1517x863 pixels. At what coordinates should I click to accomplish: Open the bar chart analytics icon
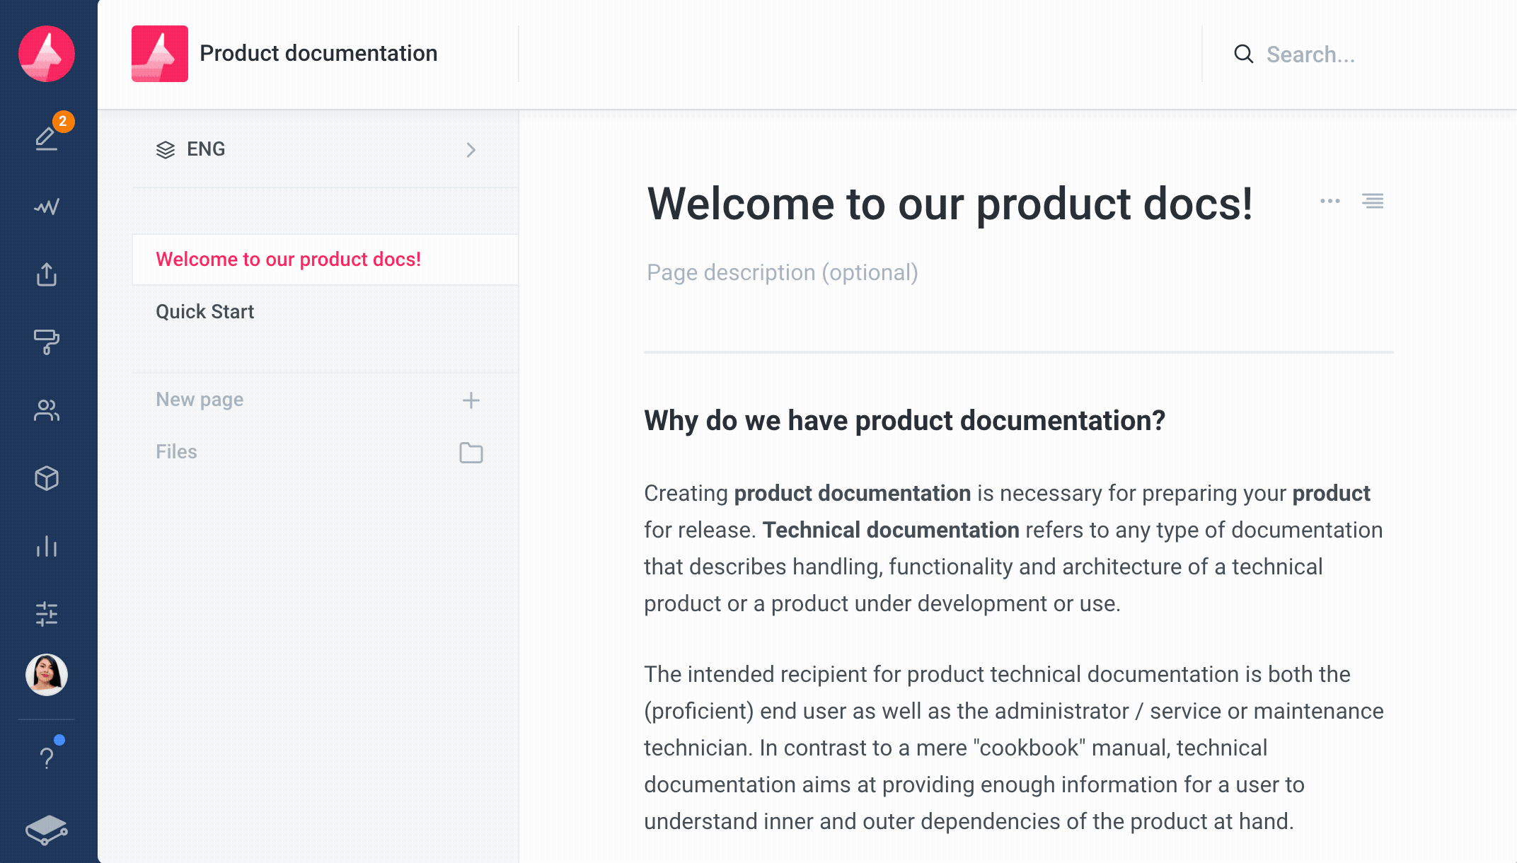[x=47, y=546]
